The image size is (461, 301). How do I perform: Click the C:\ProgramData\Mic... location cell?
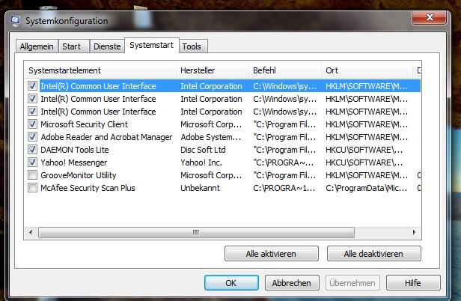click(x=367, y=188)
